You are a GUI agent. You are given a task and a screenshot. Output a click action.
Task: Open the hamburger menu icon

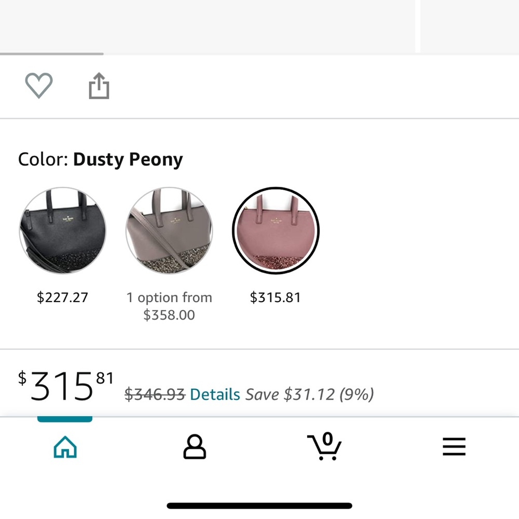(x=454, y=447)
